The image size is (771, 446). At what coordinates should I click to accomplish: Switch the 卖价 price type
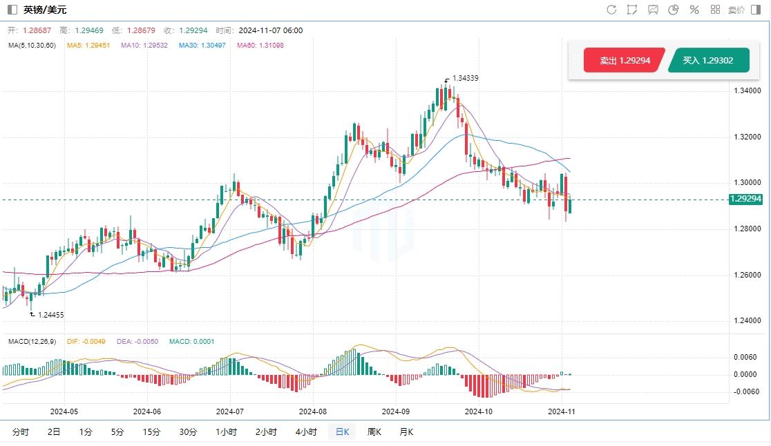point(736,10)
